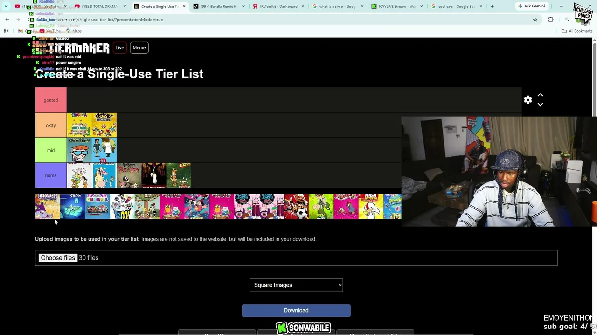Pick the Kick Buttowski image

371,207
